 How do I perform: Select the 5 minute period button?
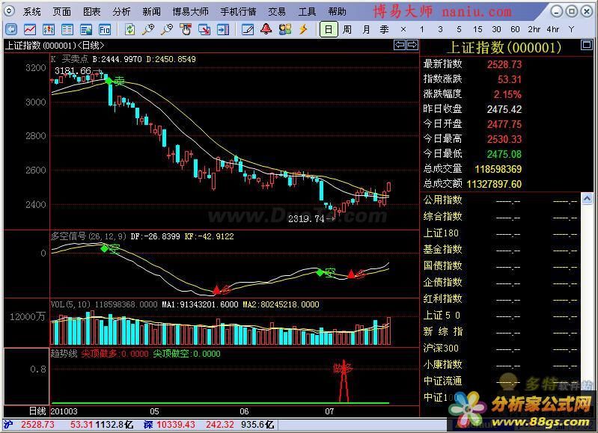pos(459,29)
